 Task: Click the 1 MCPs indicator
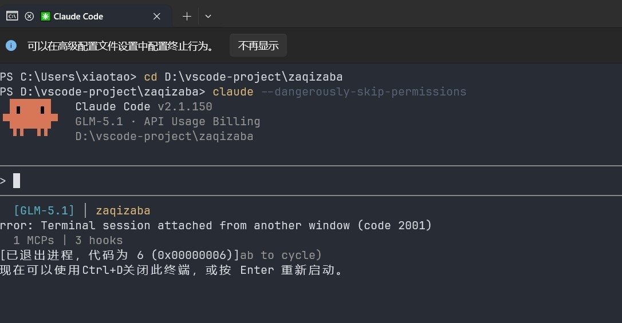tap(33, 240)
